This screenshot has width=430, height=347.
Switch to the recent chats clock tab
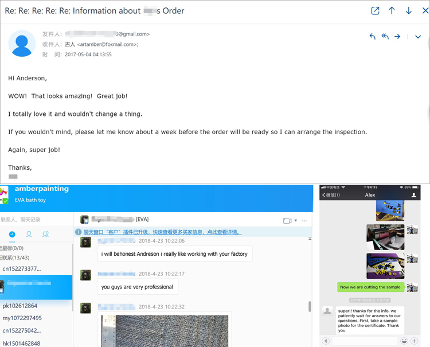12,234
